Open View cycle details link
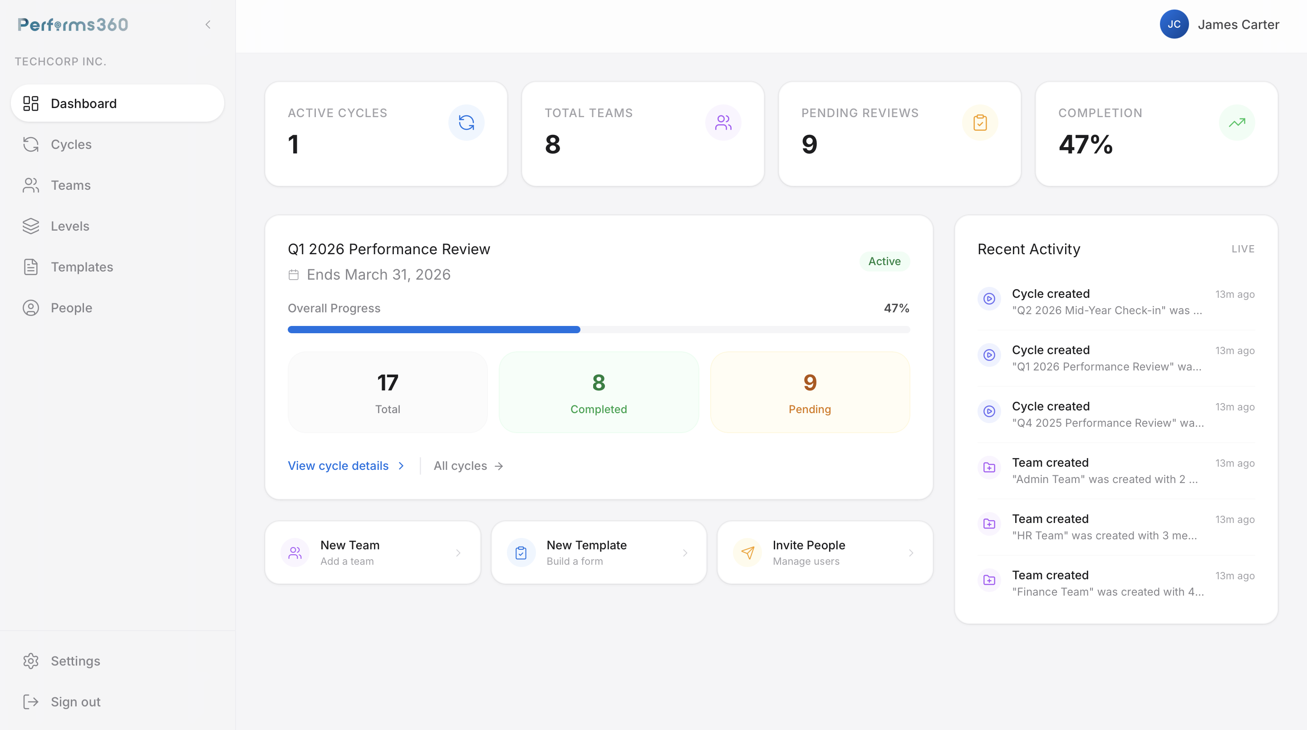The width and height of the screenshot is (1307, 730). pyautogui.click(x=345, y=465)
